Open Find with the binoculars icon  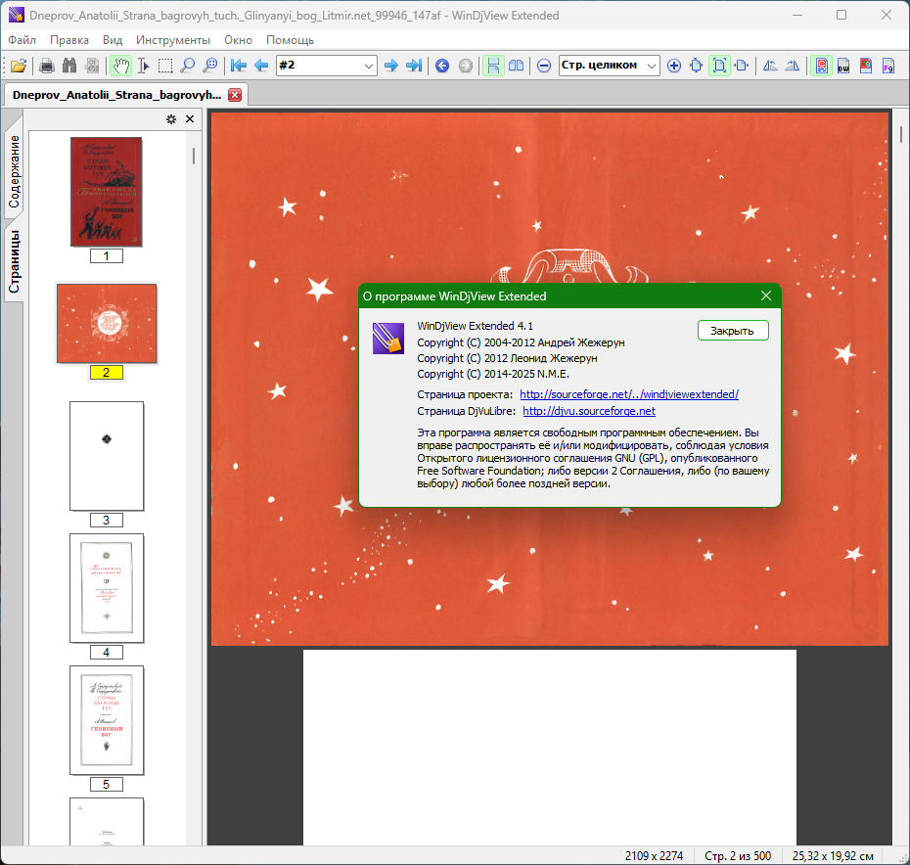[x=69, y=66]
